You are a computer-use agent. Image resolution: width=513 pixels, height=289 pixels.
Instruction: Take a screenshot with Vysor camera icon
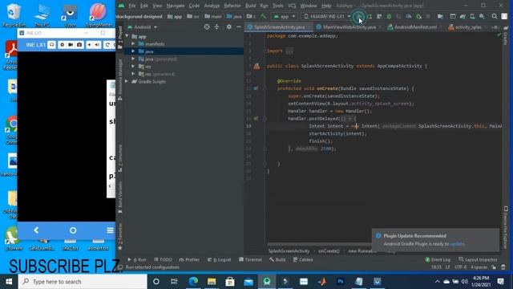[79, 45]
